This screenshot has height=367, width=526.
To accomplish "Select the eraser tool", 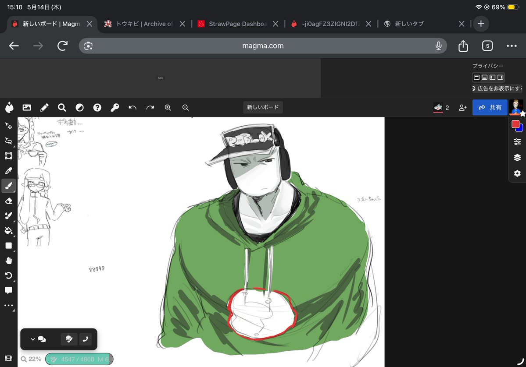I will tap(8, 201).
